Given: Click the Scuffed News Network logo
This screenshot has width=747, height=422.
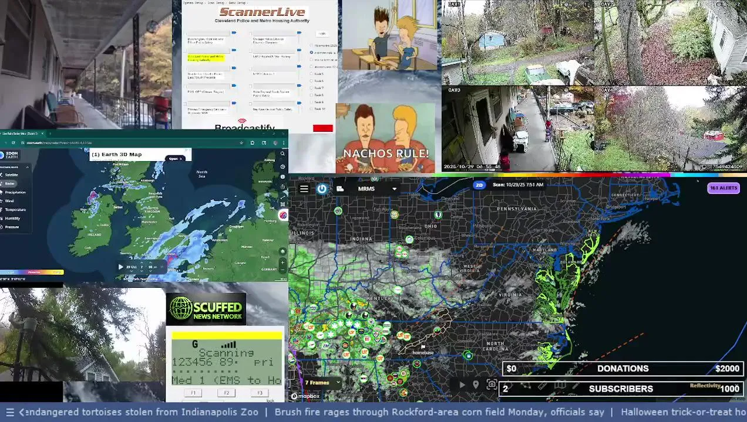Looking at the screenshot, I should click(x=206, y=308).
